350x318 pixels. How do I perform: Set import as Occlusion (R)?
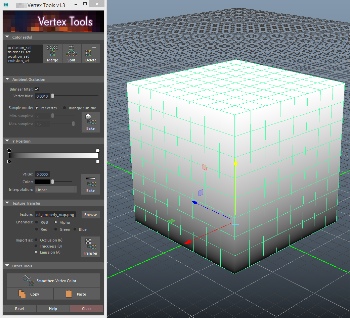(36, 240)
